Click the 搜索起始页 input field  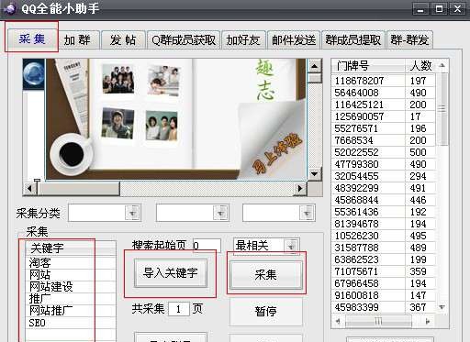207,246
